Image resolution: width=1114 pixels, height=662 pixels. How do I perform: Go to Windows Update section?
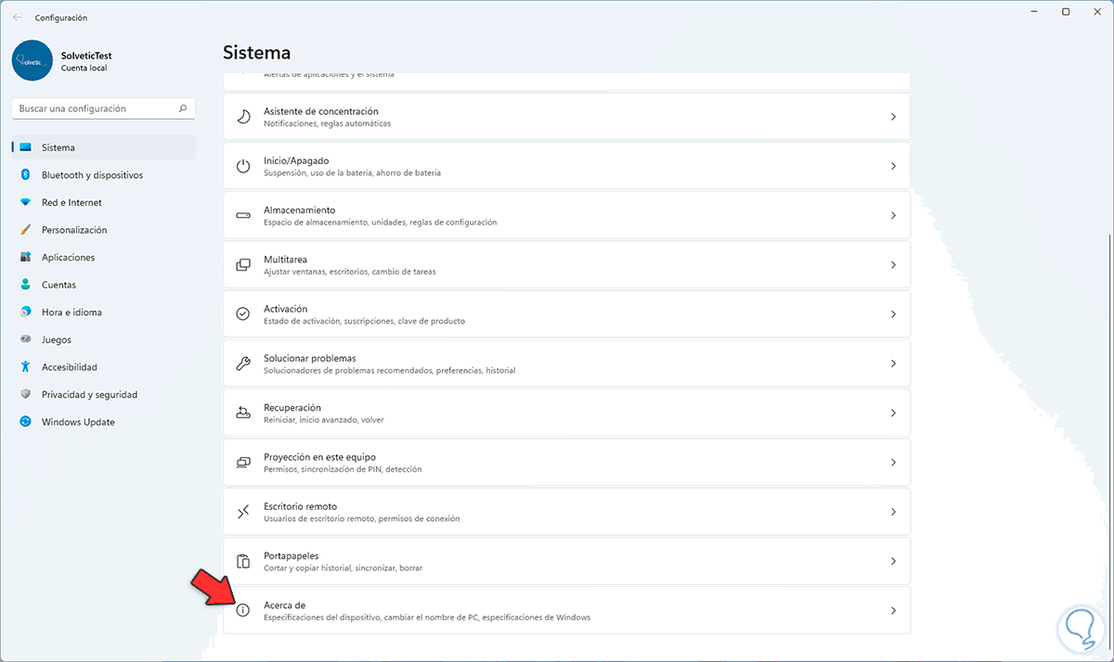(x=78, y=422)
